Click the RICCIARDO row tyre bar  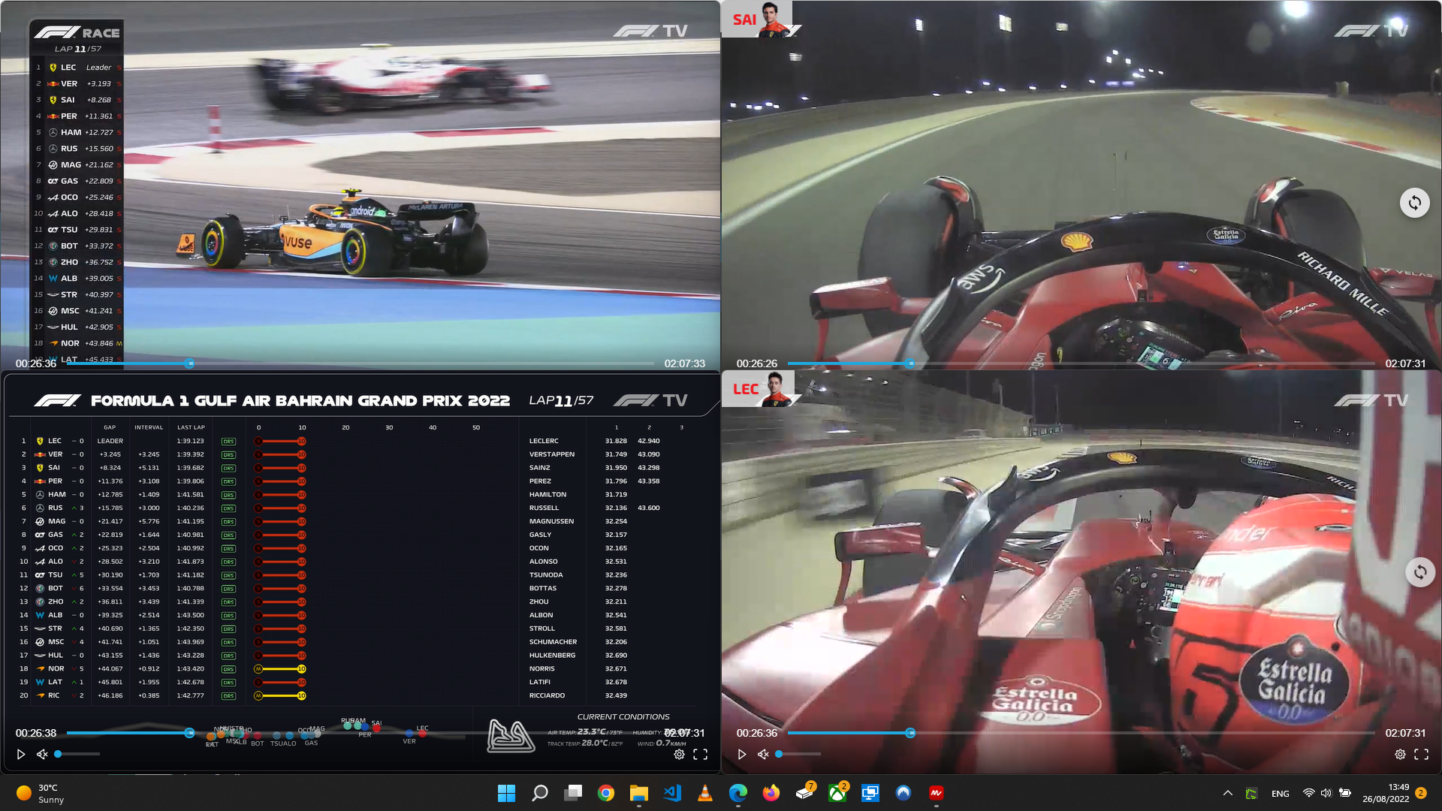click(x=279, y=696)
